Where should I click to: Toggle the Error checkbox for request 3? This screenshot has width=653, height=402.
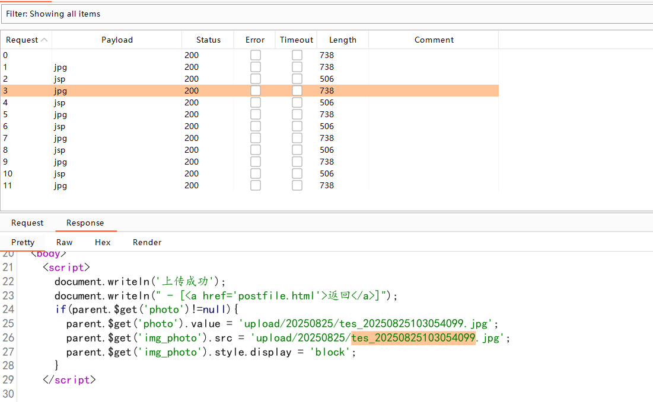tap(255, 91)
